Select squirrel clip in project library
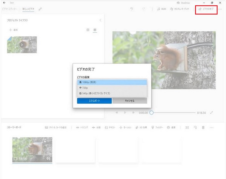The width and height of the screenshot is (226, 179). click(x=22, y=44)
